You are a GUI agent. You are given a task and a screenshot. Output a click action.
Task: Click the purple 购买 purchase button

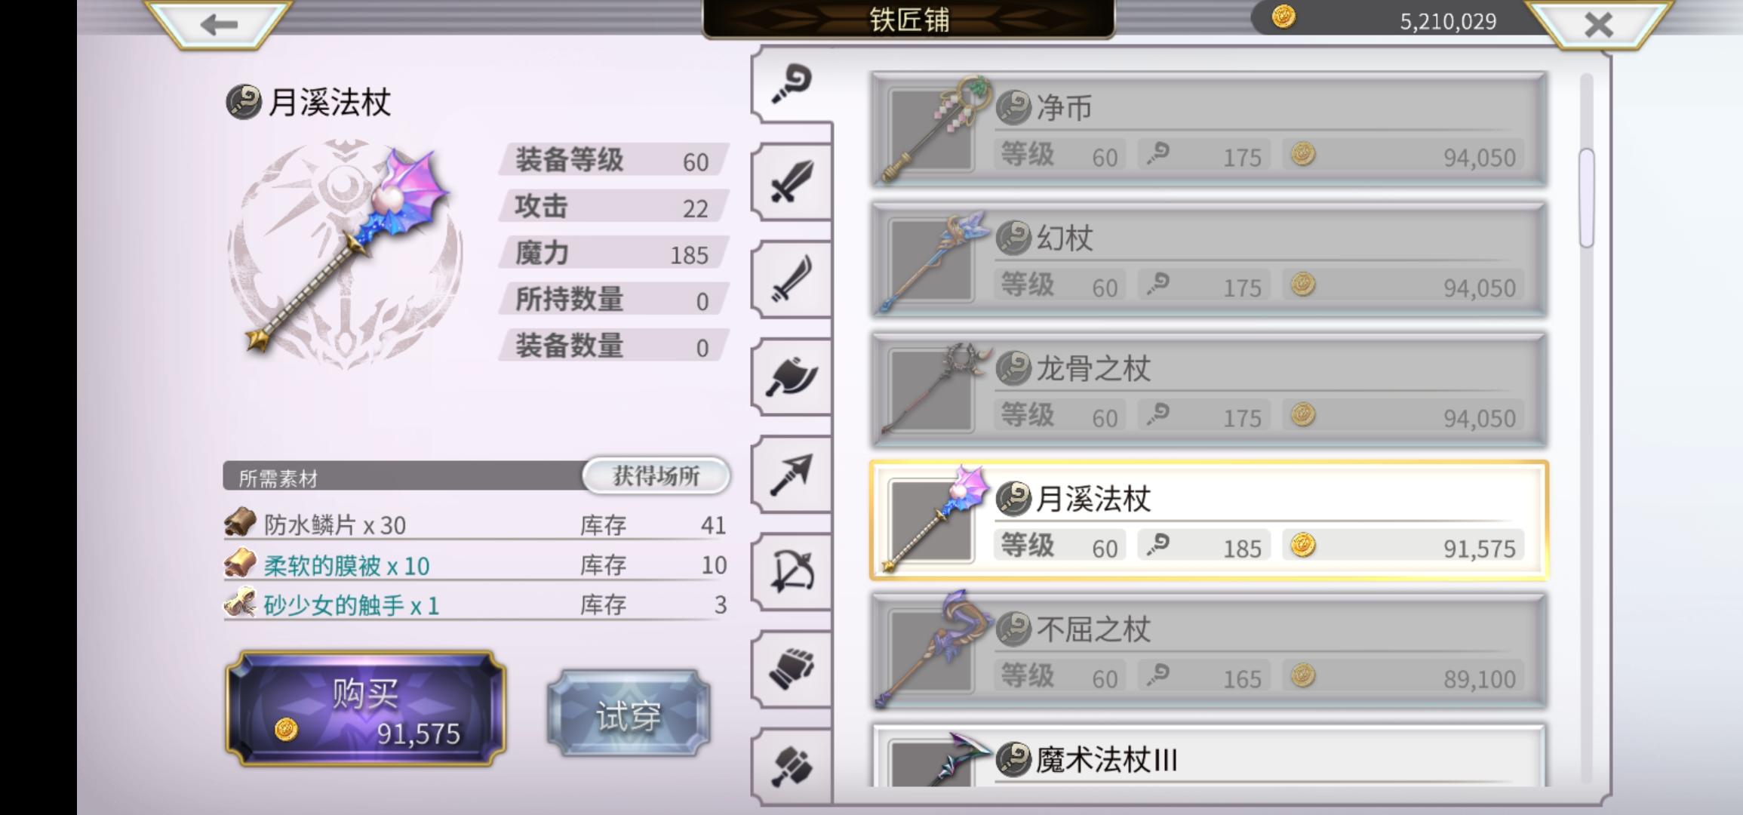(366, 709)
